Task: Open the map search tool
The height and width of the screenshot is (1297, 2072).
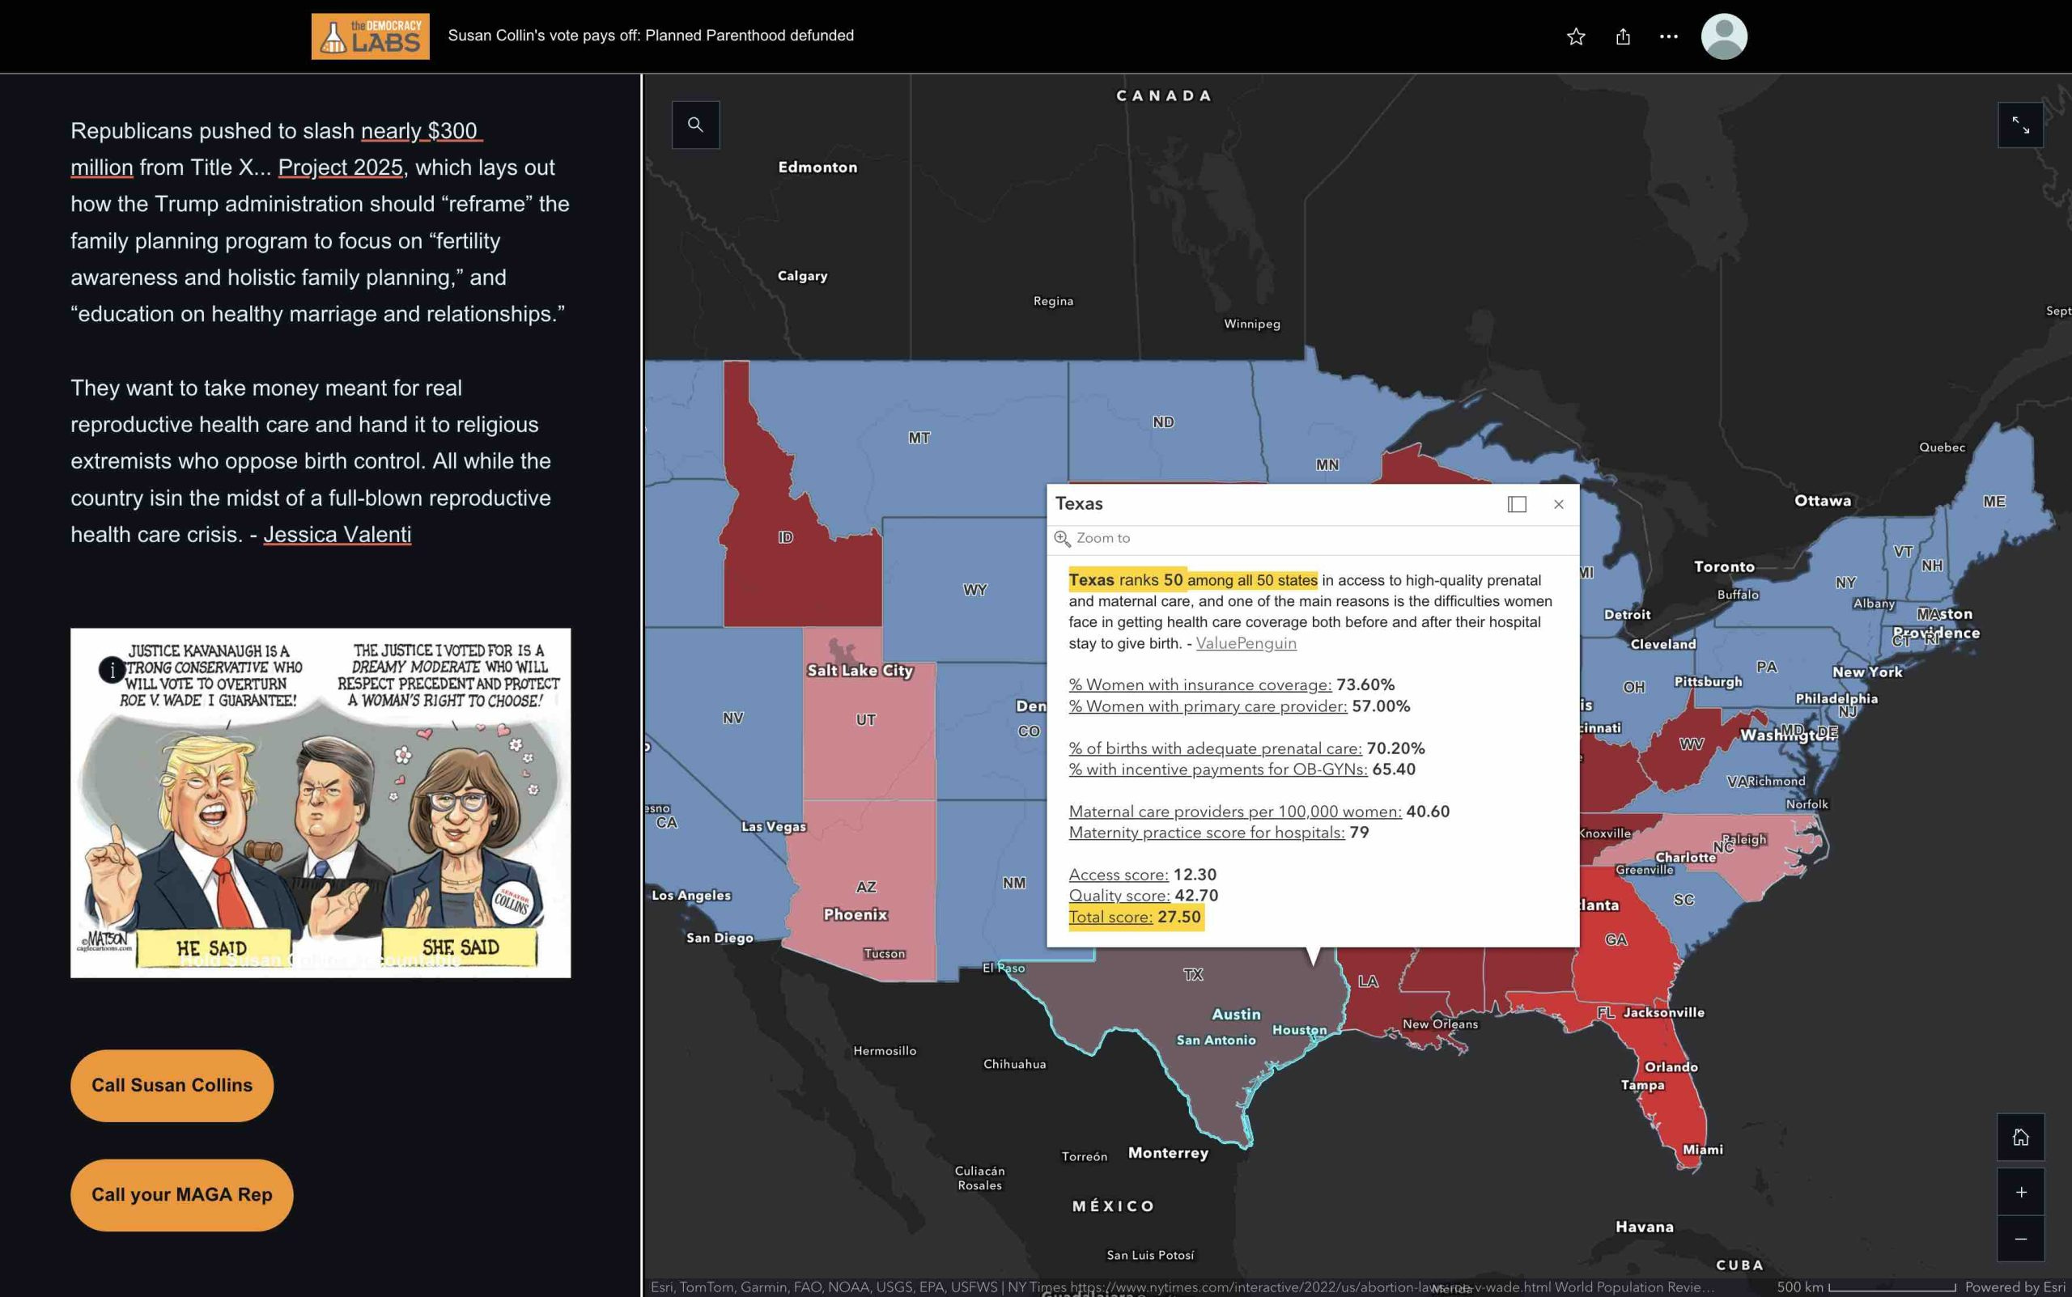Action: 696,125
